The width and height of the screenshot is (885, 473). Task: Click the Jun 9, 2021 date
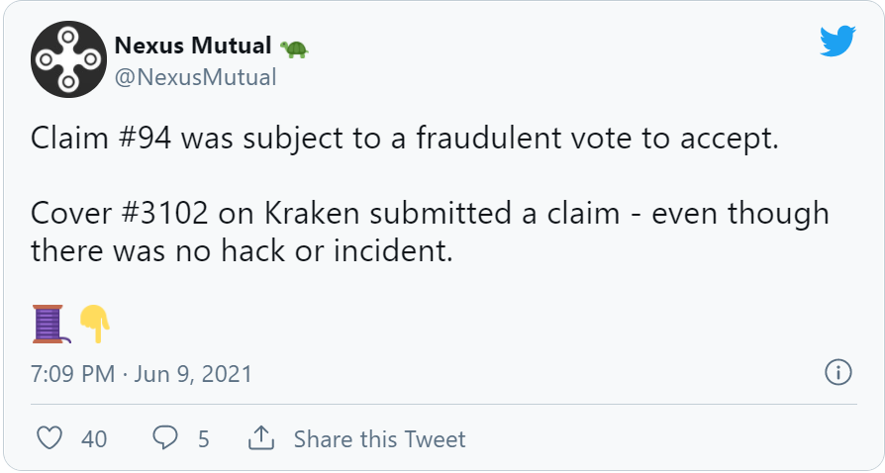(x=193, y=374)
